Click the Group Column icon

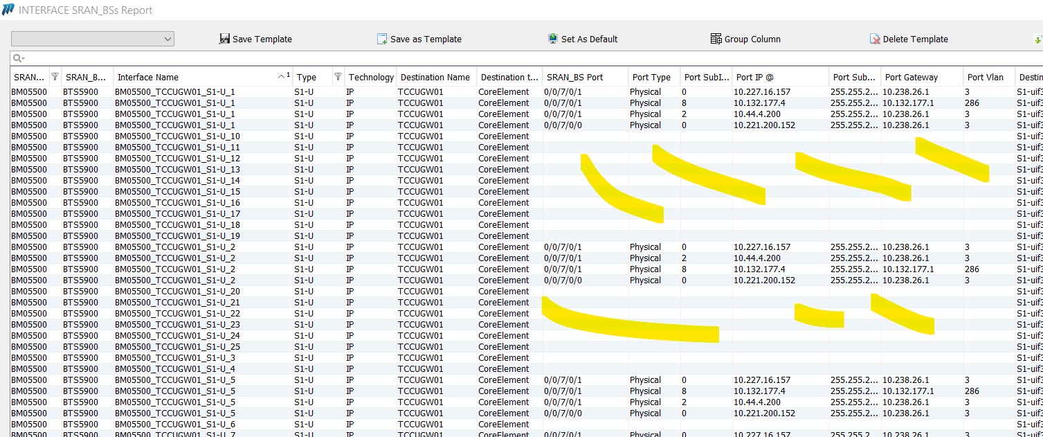pyautogui.click(x=716, y=39)
